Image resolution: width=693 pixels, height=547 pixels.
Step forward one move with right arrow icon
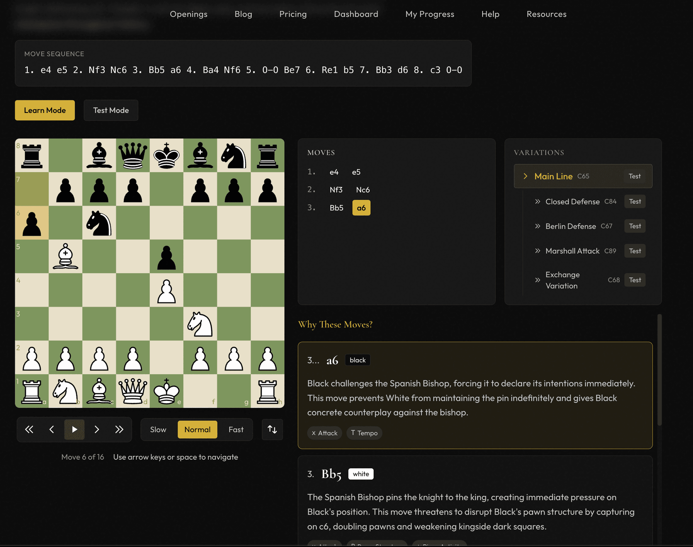pyautogui.click(x=97, y=429)
